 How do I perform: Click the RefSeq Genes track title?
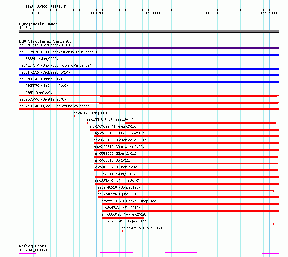tap(33, 246)
